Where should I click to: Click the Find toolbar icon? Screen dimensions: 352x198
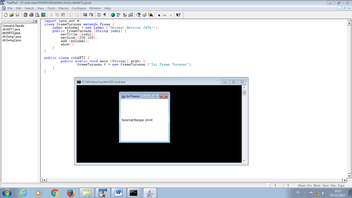(x=139, y=15)
